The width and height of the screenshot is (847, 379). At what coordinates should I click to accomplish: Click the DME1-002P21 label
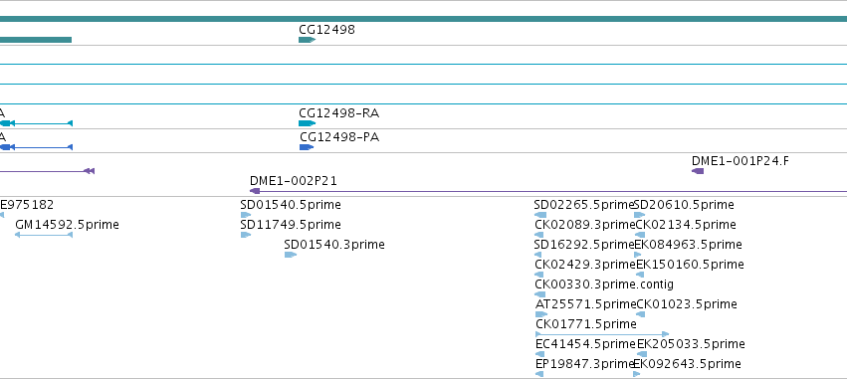click(294, 181)
